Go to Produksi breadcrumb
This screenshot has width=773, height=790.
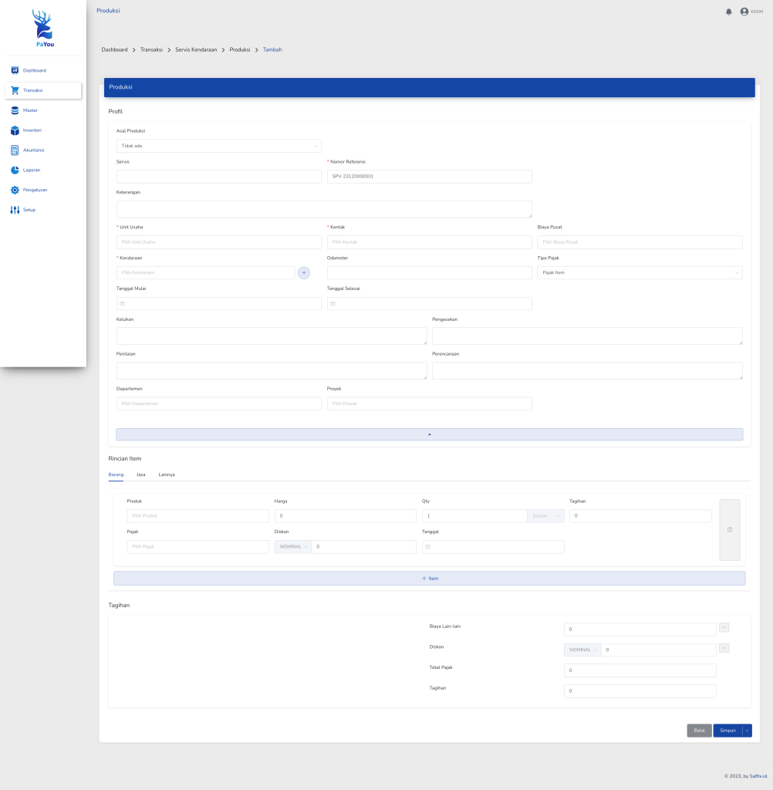tap(240, 50)
